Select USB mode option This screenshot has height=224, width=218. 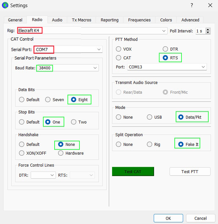[150, 117]
